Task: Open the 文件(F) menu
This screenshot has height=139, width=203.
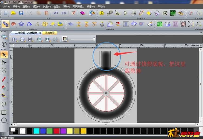Action: (6, 6)
